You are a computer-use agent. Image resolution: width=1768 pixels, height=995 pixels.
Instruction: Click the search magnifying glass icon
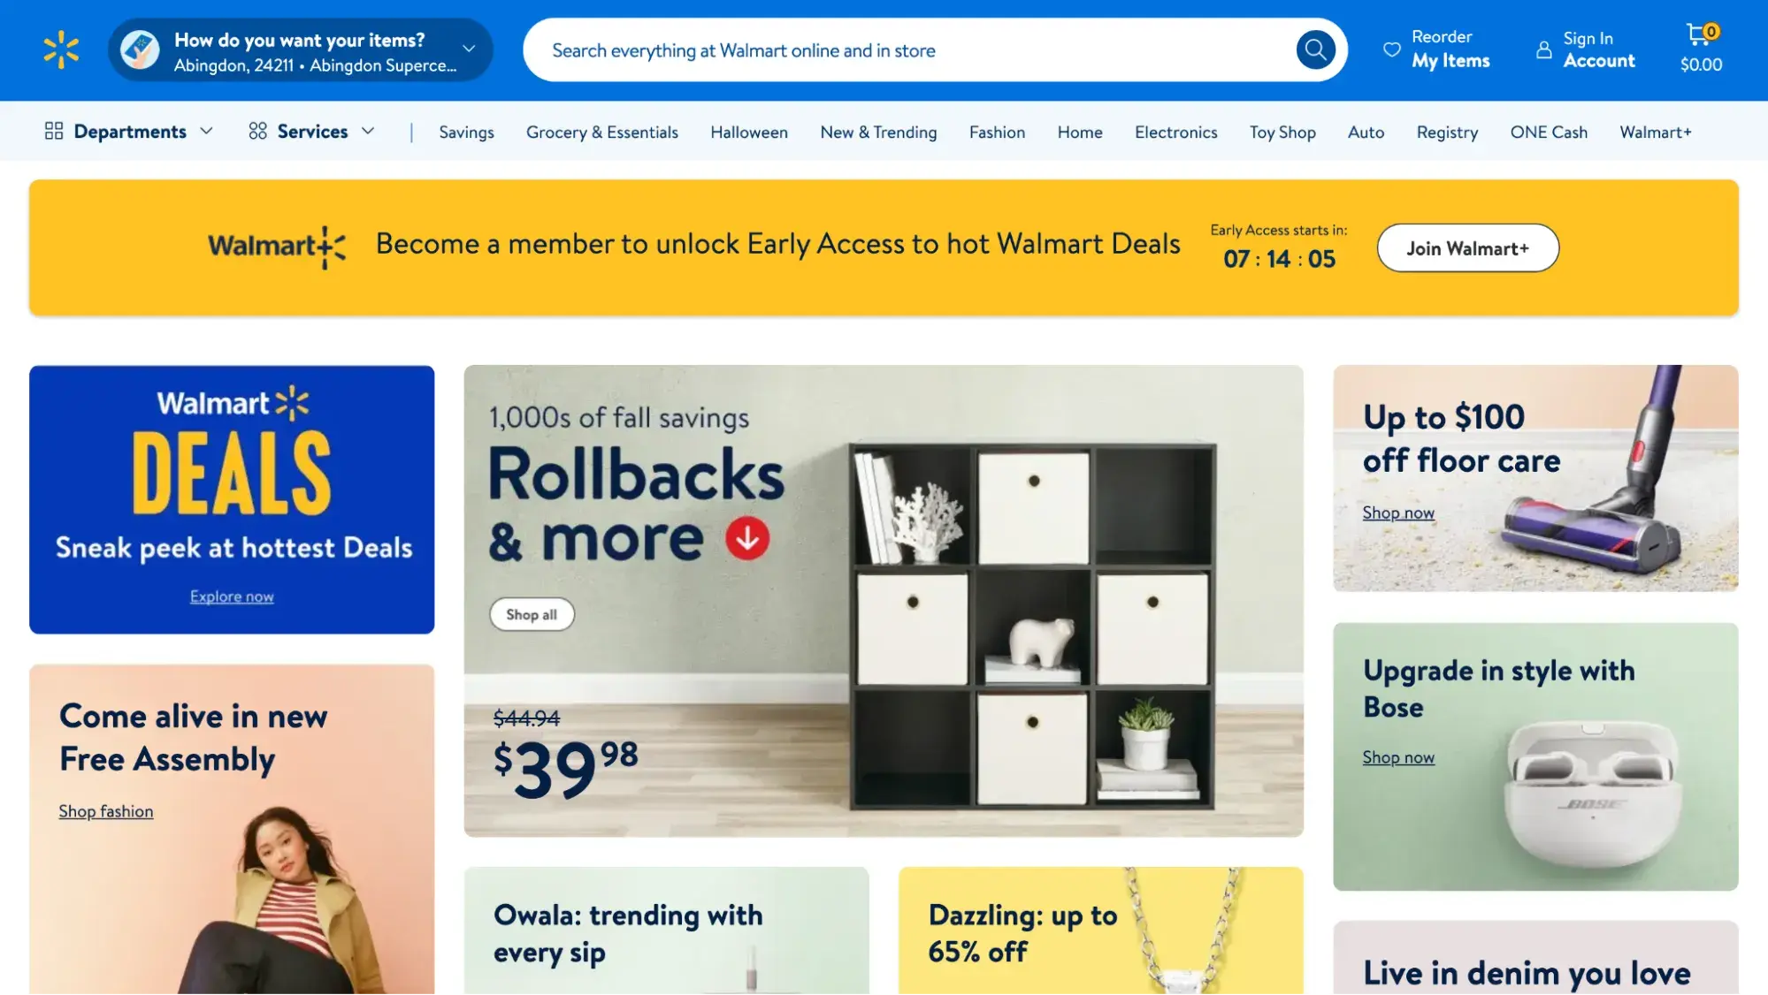[1318, 49]
